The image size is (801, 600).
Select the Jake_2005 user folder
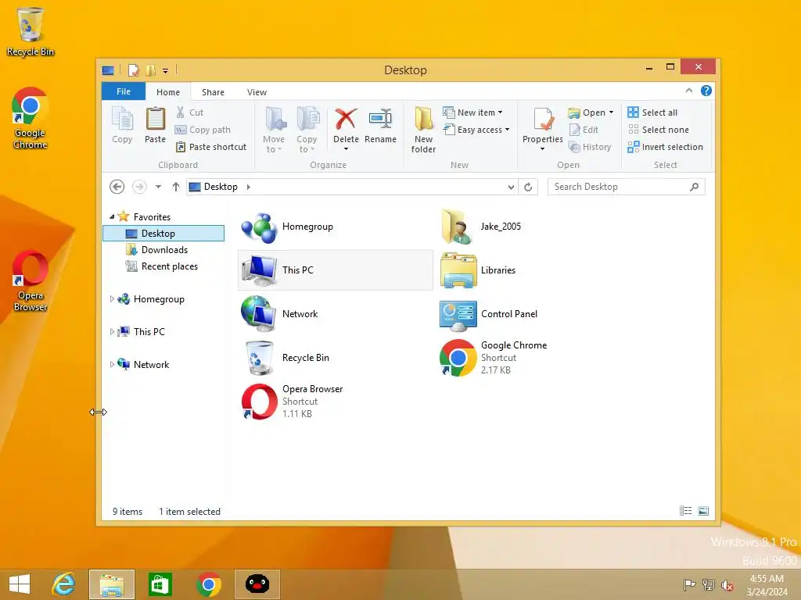point(533,227)
